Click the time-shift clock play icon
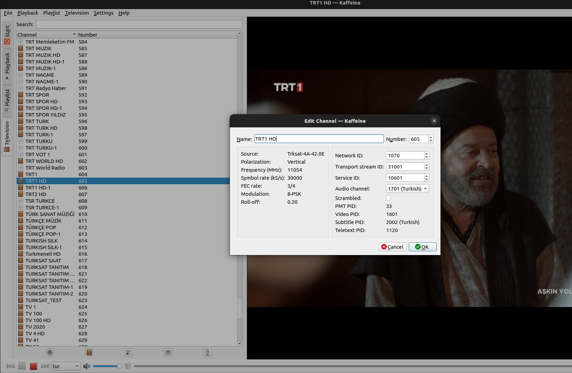This screenshot has height=373, width=572. coord(128,366)
